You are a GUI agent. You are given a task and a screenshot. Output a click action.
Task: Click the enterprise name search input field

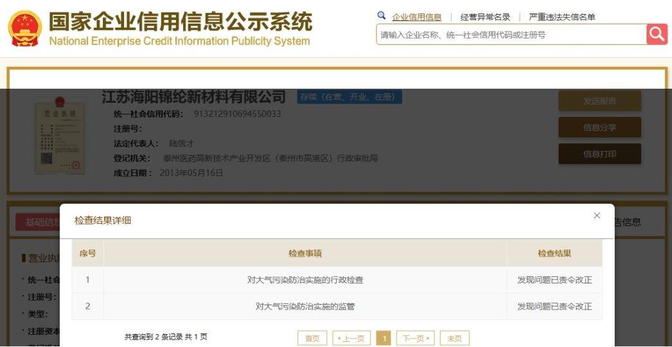pyautogui.click(x=511, y=35)
